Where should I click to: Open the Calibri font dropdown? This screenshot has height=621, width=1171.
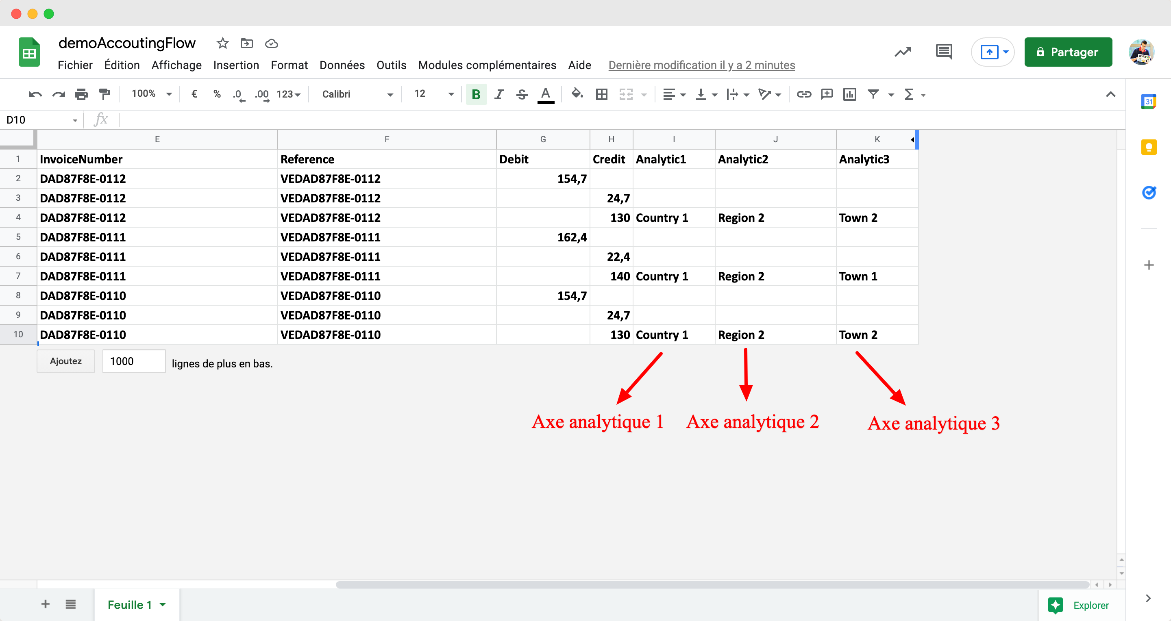(x=357, y=94)
